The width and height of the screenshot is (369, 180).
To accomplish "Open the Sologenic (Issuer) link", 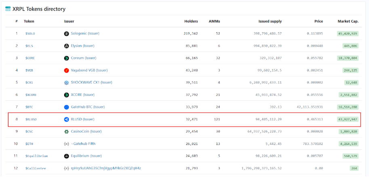I will pos(85,33).
